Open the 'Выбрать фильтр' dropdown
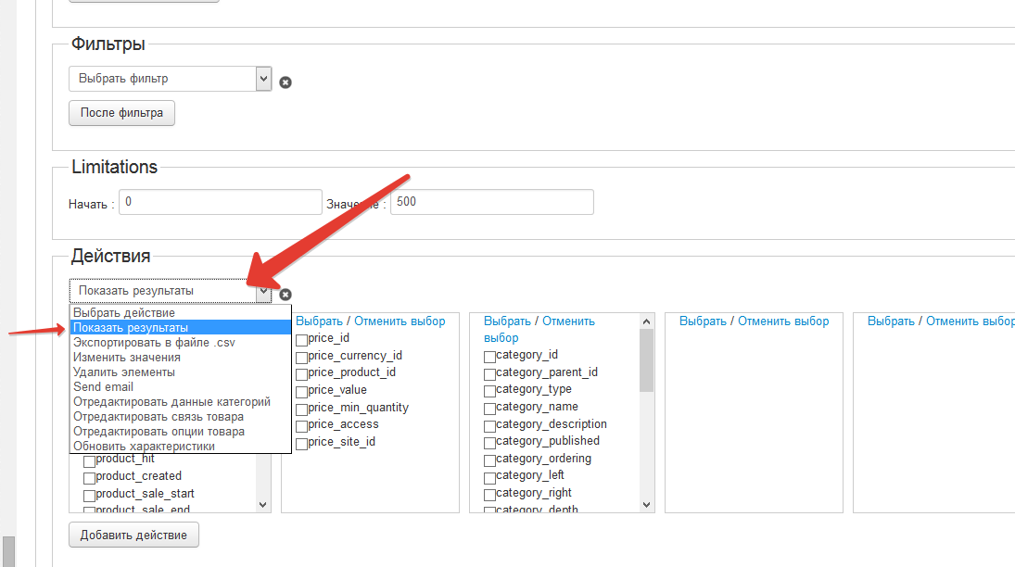 [x=170, y=79]
